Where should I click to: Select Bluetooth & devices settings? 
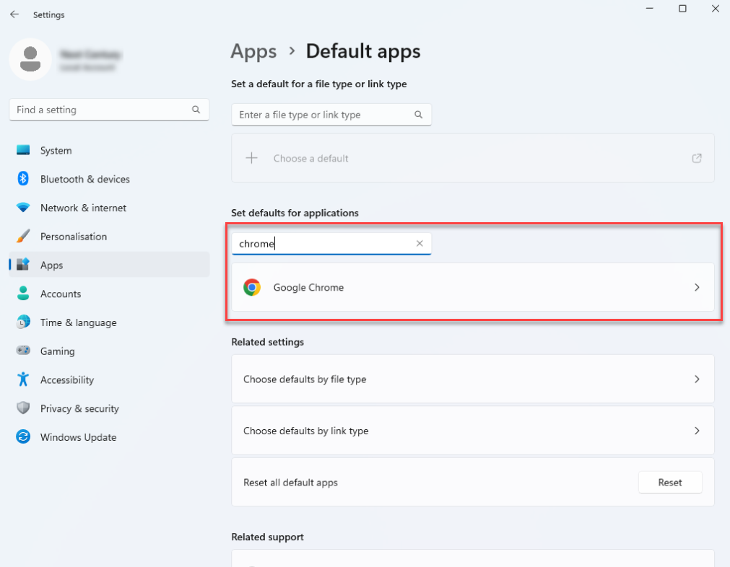[x=84, y=179]
